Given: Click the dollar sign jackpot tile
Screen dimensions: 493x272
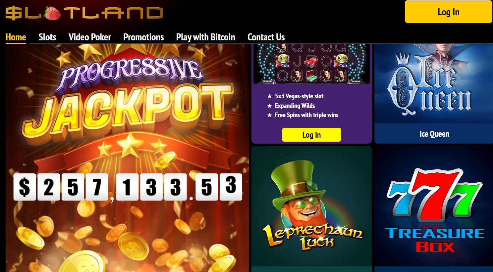Looking at the screenshot, I should [25, 187].
